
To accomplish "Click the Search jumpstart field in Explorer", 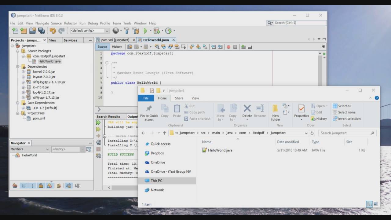I will click(347, 133).
